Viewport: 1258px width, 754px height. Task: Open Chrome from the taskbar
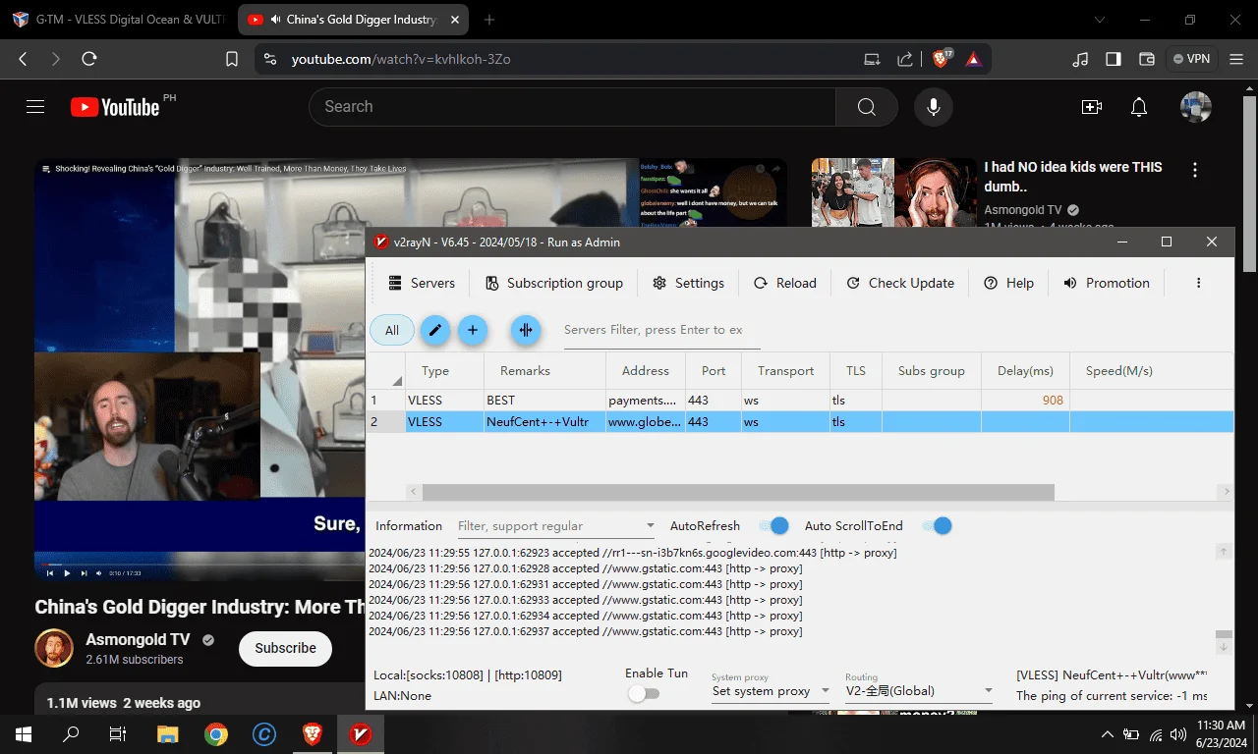(x=216, y=733)
